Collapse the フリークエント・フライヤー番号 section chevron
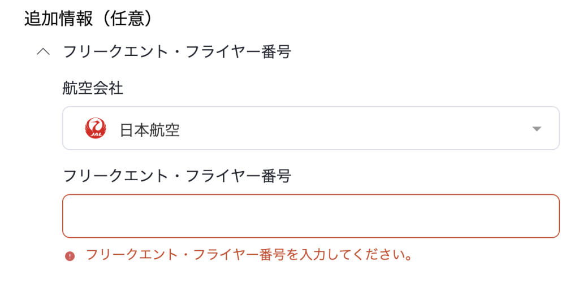 (42, 53)
